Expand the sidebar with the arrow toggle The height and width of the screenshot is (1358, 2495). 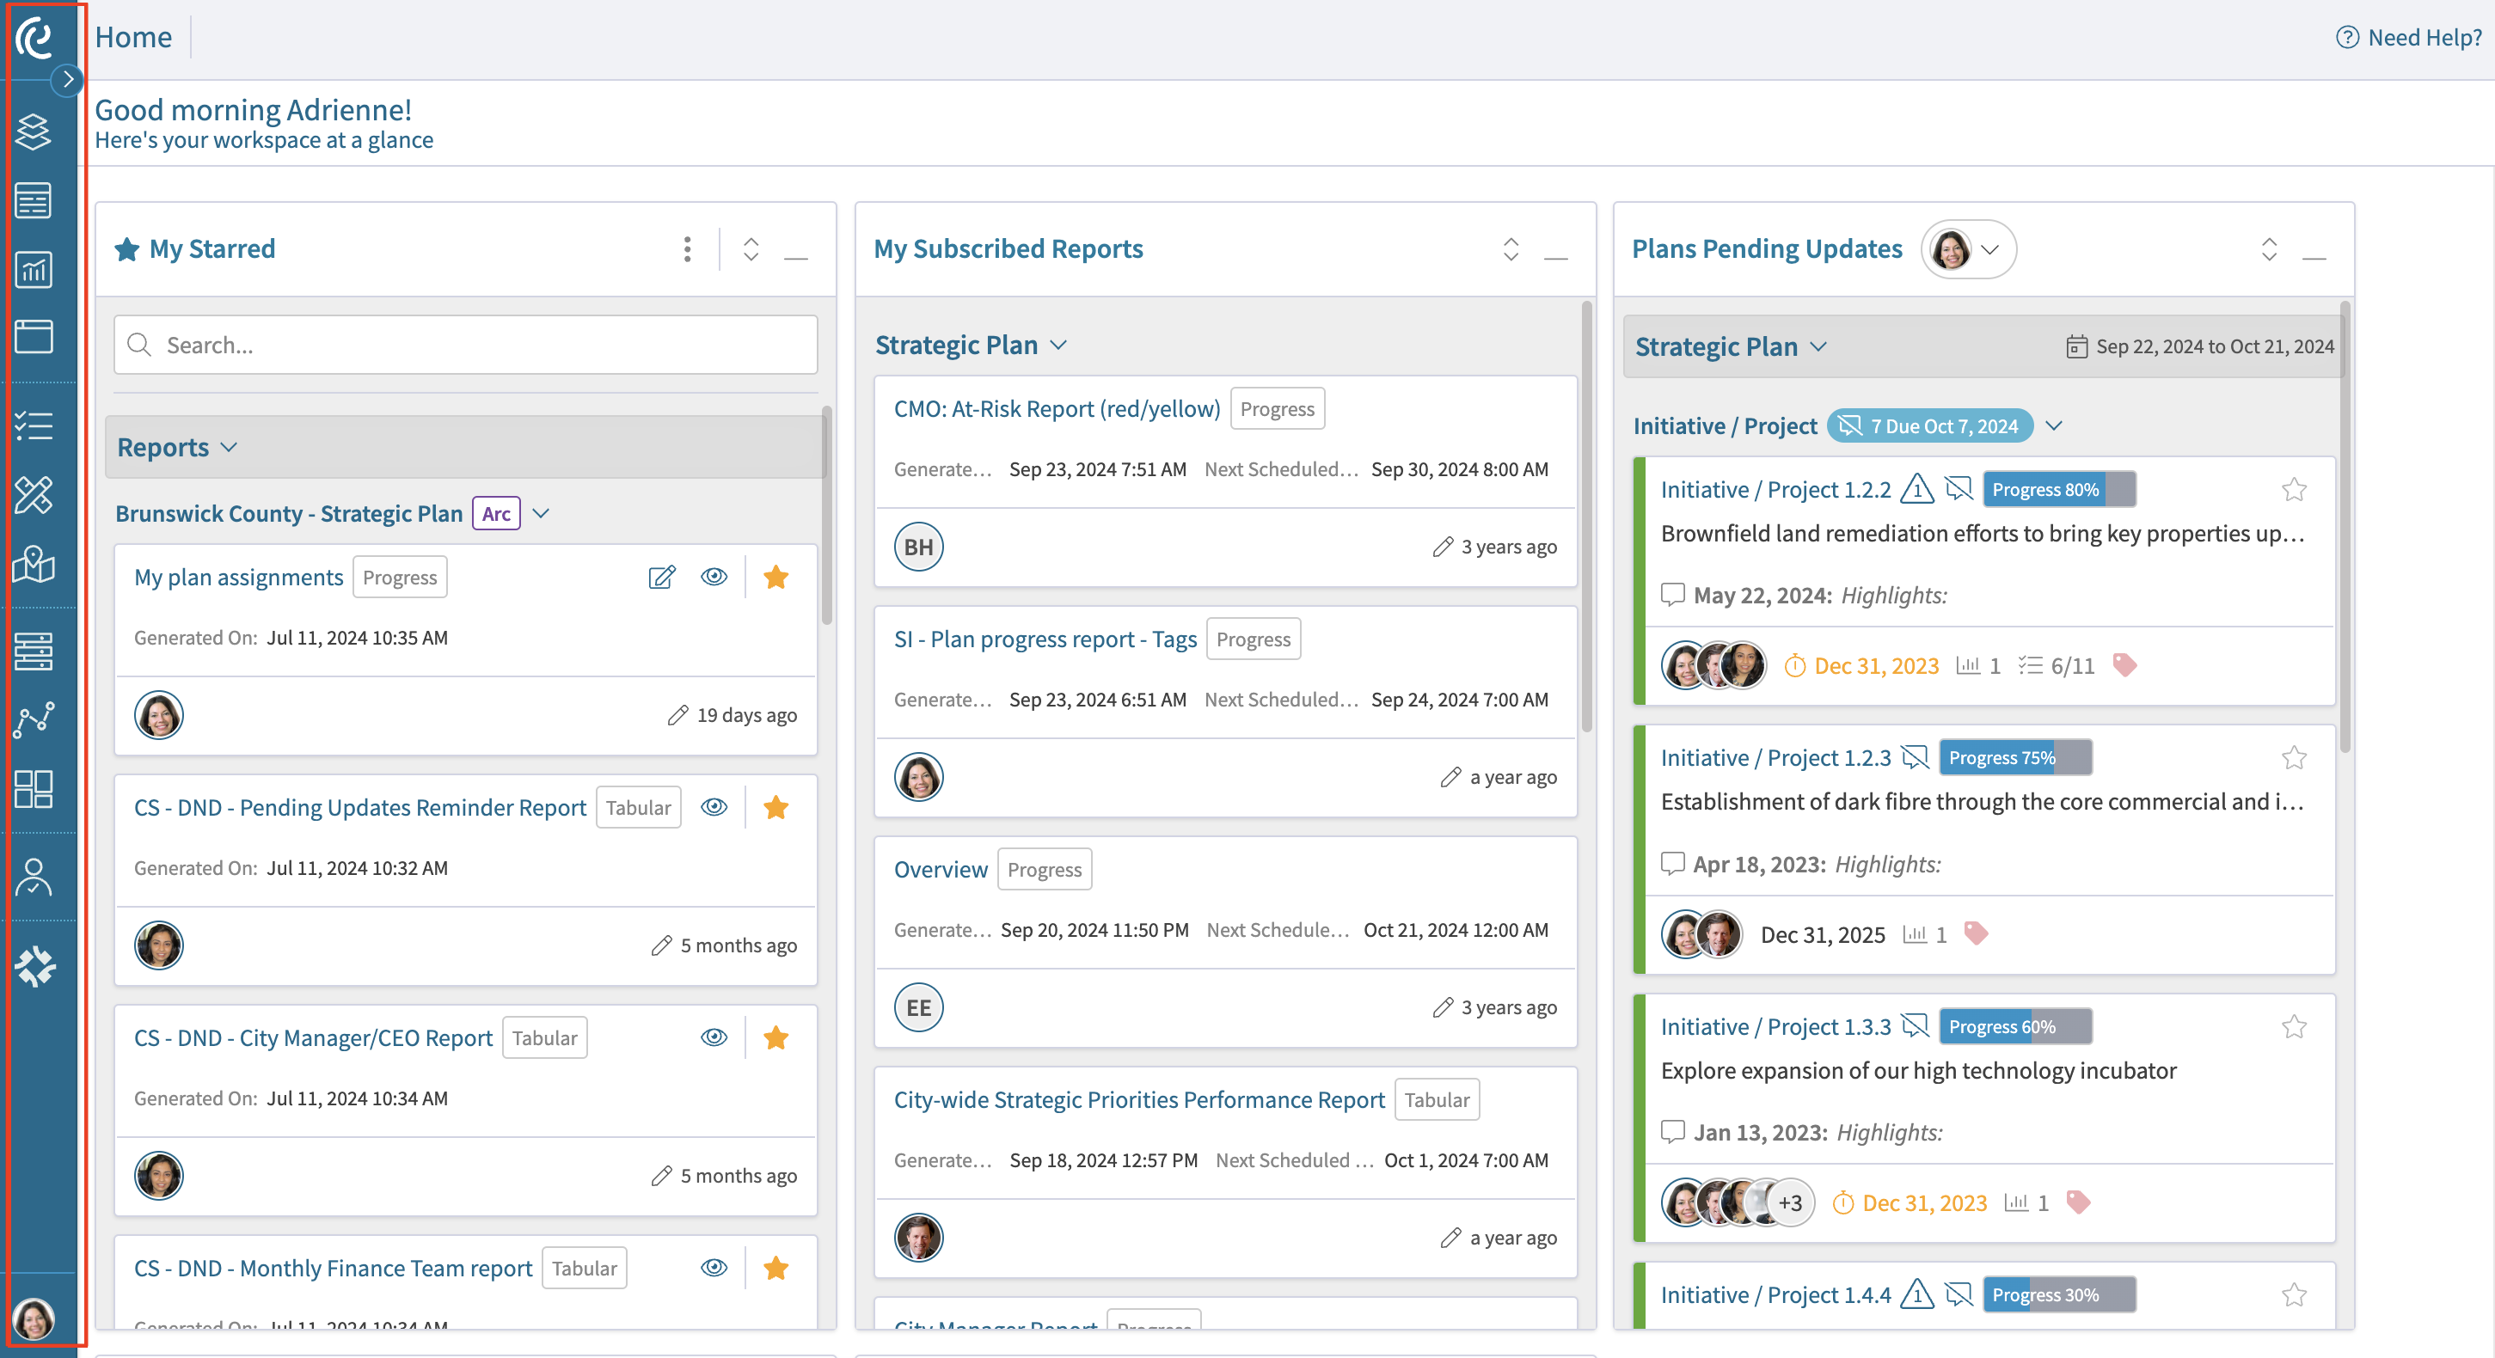pyautogui.click(x=67, y=78)
